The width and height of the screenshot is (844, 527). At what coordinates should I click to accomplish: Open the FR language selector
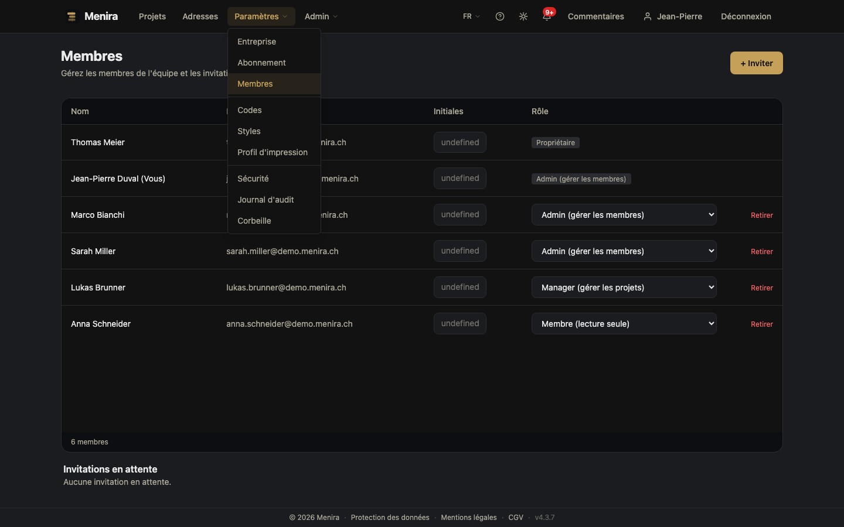pyautogui.click(x=471, y=16)
